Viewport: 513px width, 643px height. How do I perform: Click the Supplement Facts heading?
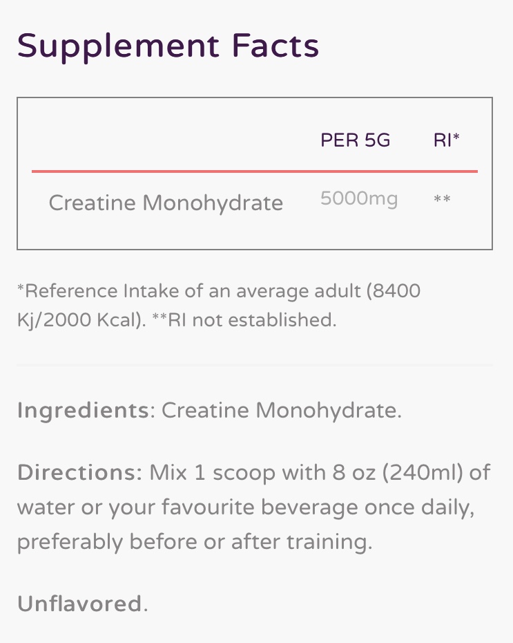[x=168, y=46]
